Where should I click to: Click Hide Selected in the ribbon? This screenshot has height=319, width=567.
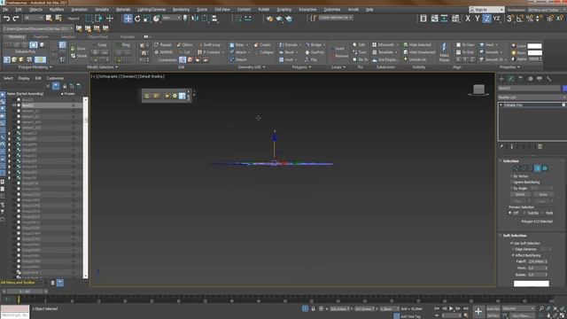click(x=417, y=45)
